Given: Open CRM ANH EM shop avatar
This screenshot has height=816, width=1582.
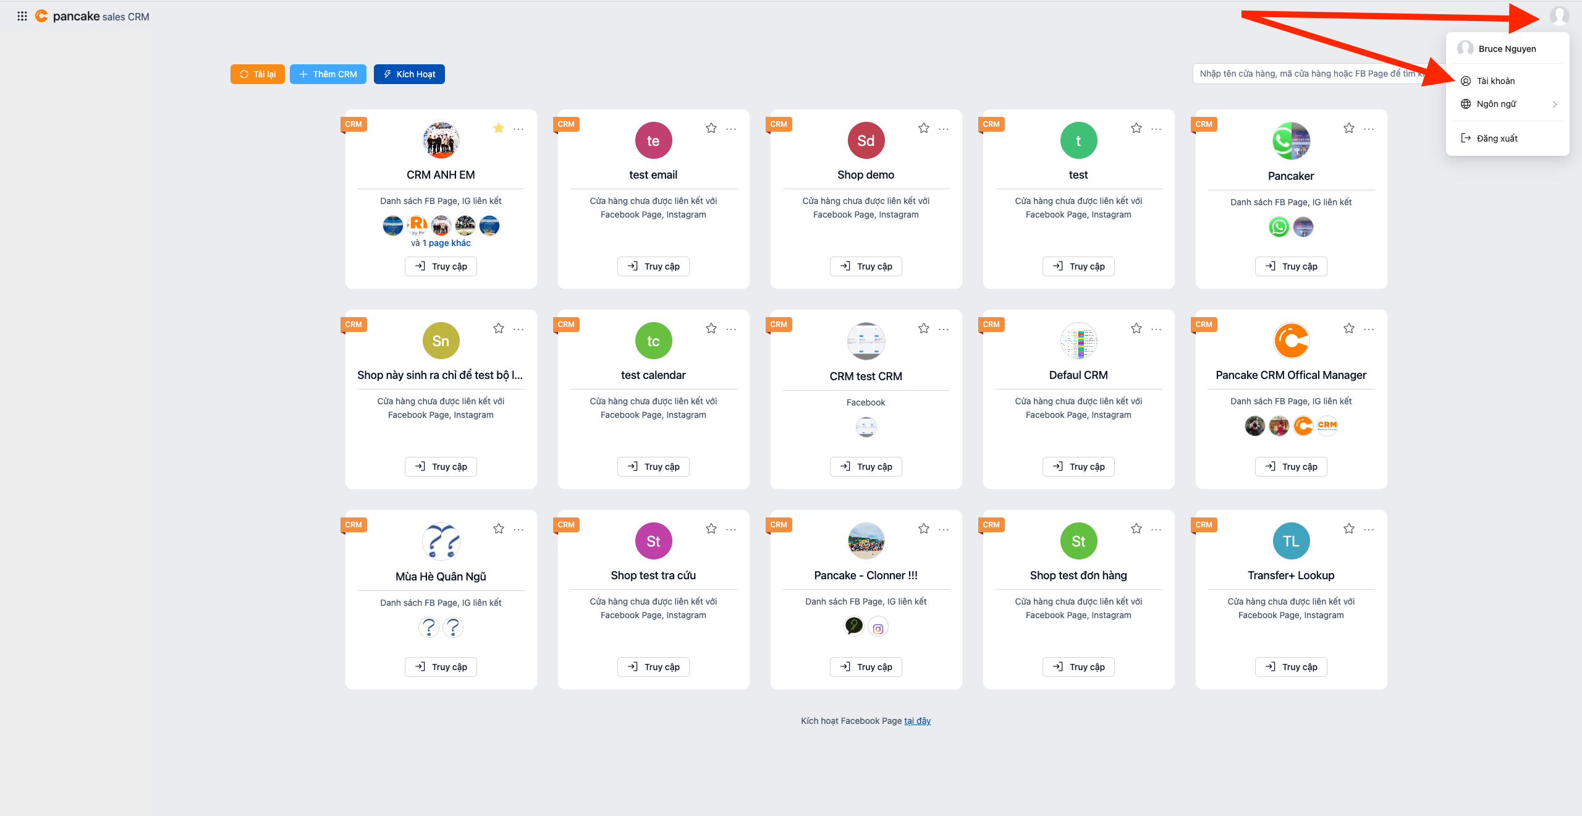Looking at the screenshot, I should [x=441, y=140].
